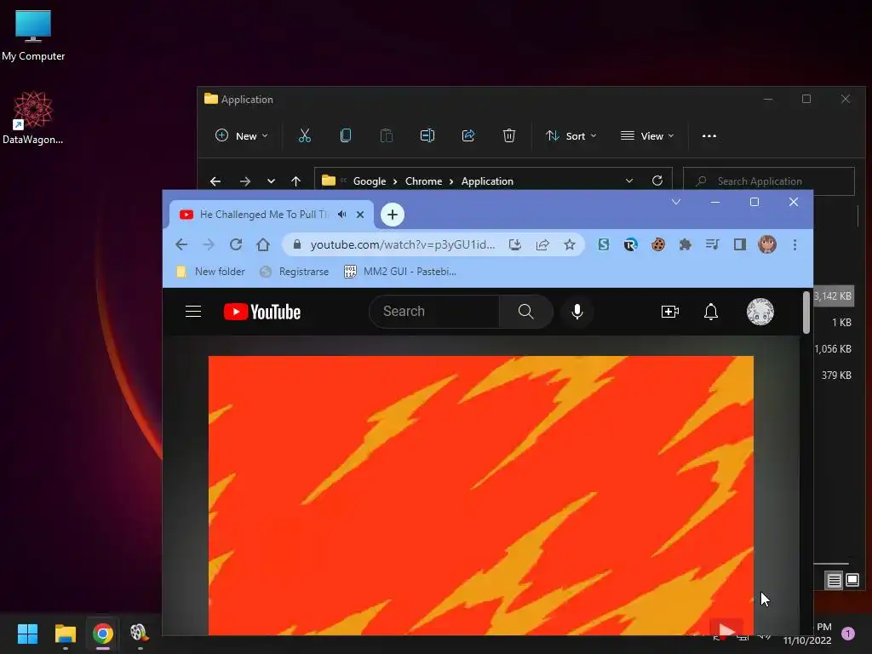The image size is (872, 654).
Task: Click Chrome Home button
Action: 263,244
